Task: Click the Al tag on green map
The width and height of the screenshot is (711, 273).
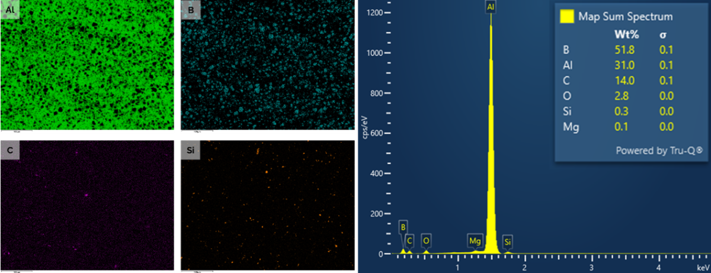Action: [x=11, y=8]
